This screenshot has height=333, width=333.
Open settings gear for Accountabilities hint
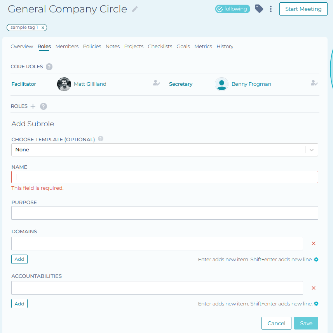tap(316, 304)
